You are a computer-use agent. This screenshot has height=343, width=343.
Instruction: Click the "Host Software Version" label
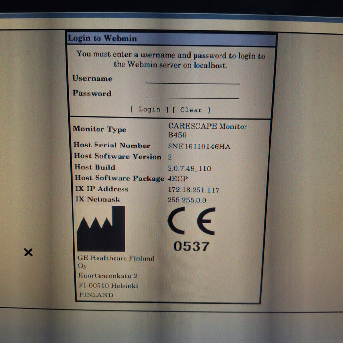118,156
